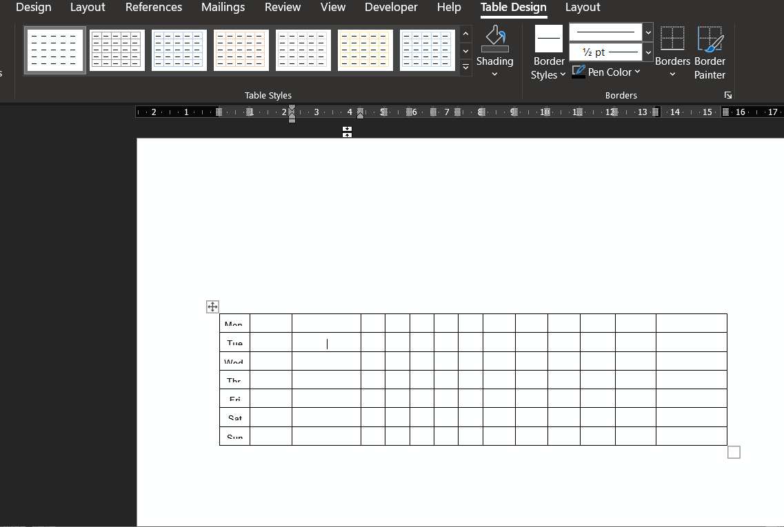The width and height of the screenshot is (784, 527).
Task: Apply the black grid table style thumbnail
Action: pyautogui.click(x=117, y=50)
